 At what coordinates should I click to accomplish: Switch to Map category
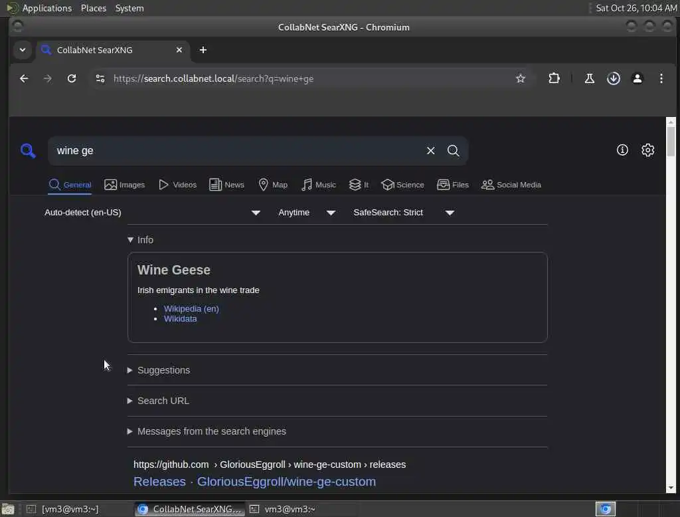(273, 185)
